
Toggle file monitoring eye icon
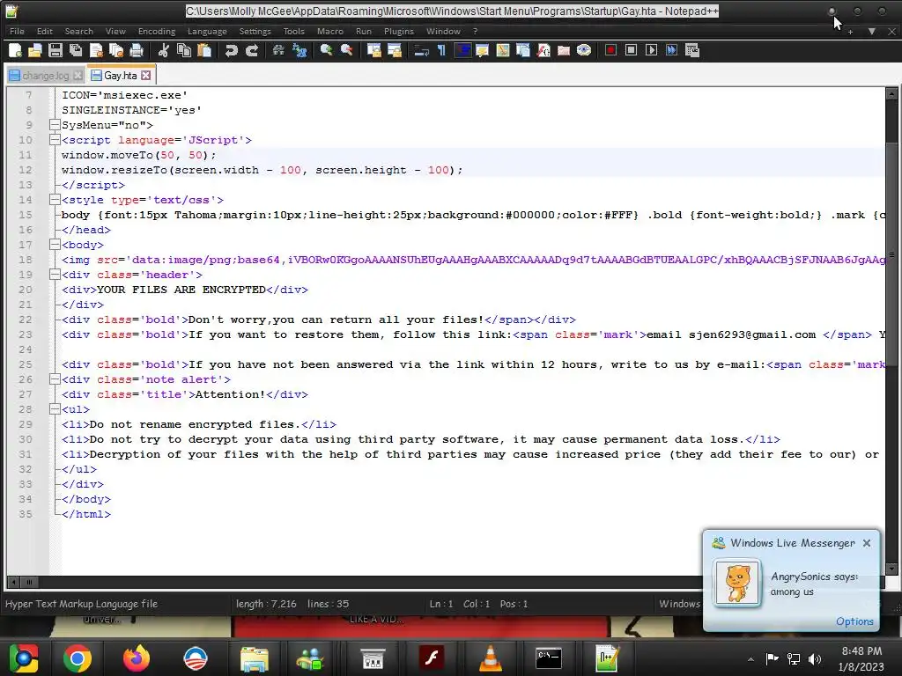[x=584, y=50]
